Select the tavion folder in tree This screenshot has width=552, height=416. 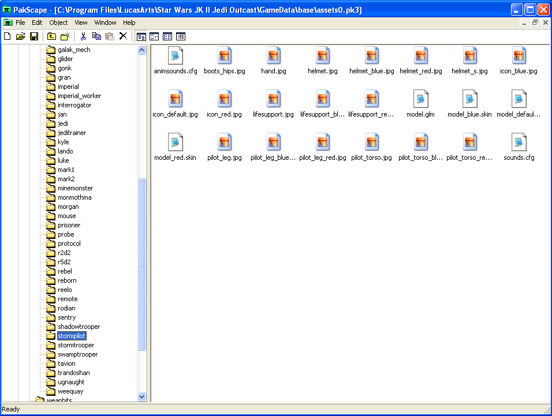pyautogui.click(x=66, y=363)
